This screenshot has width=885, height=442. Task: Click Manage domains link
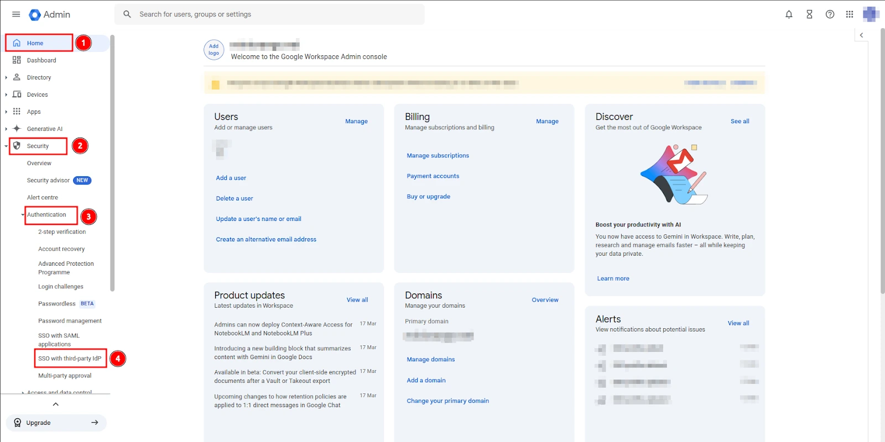point(431,360)
